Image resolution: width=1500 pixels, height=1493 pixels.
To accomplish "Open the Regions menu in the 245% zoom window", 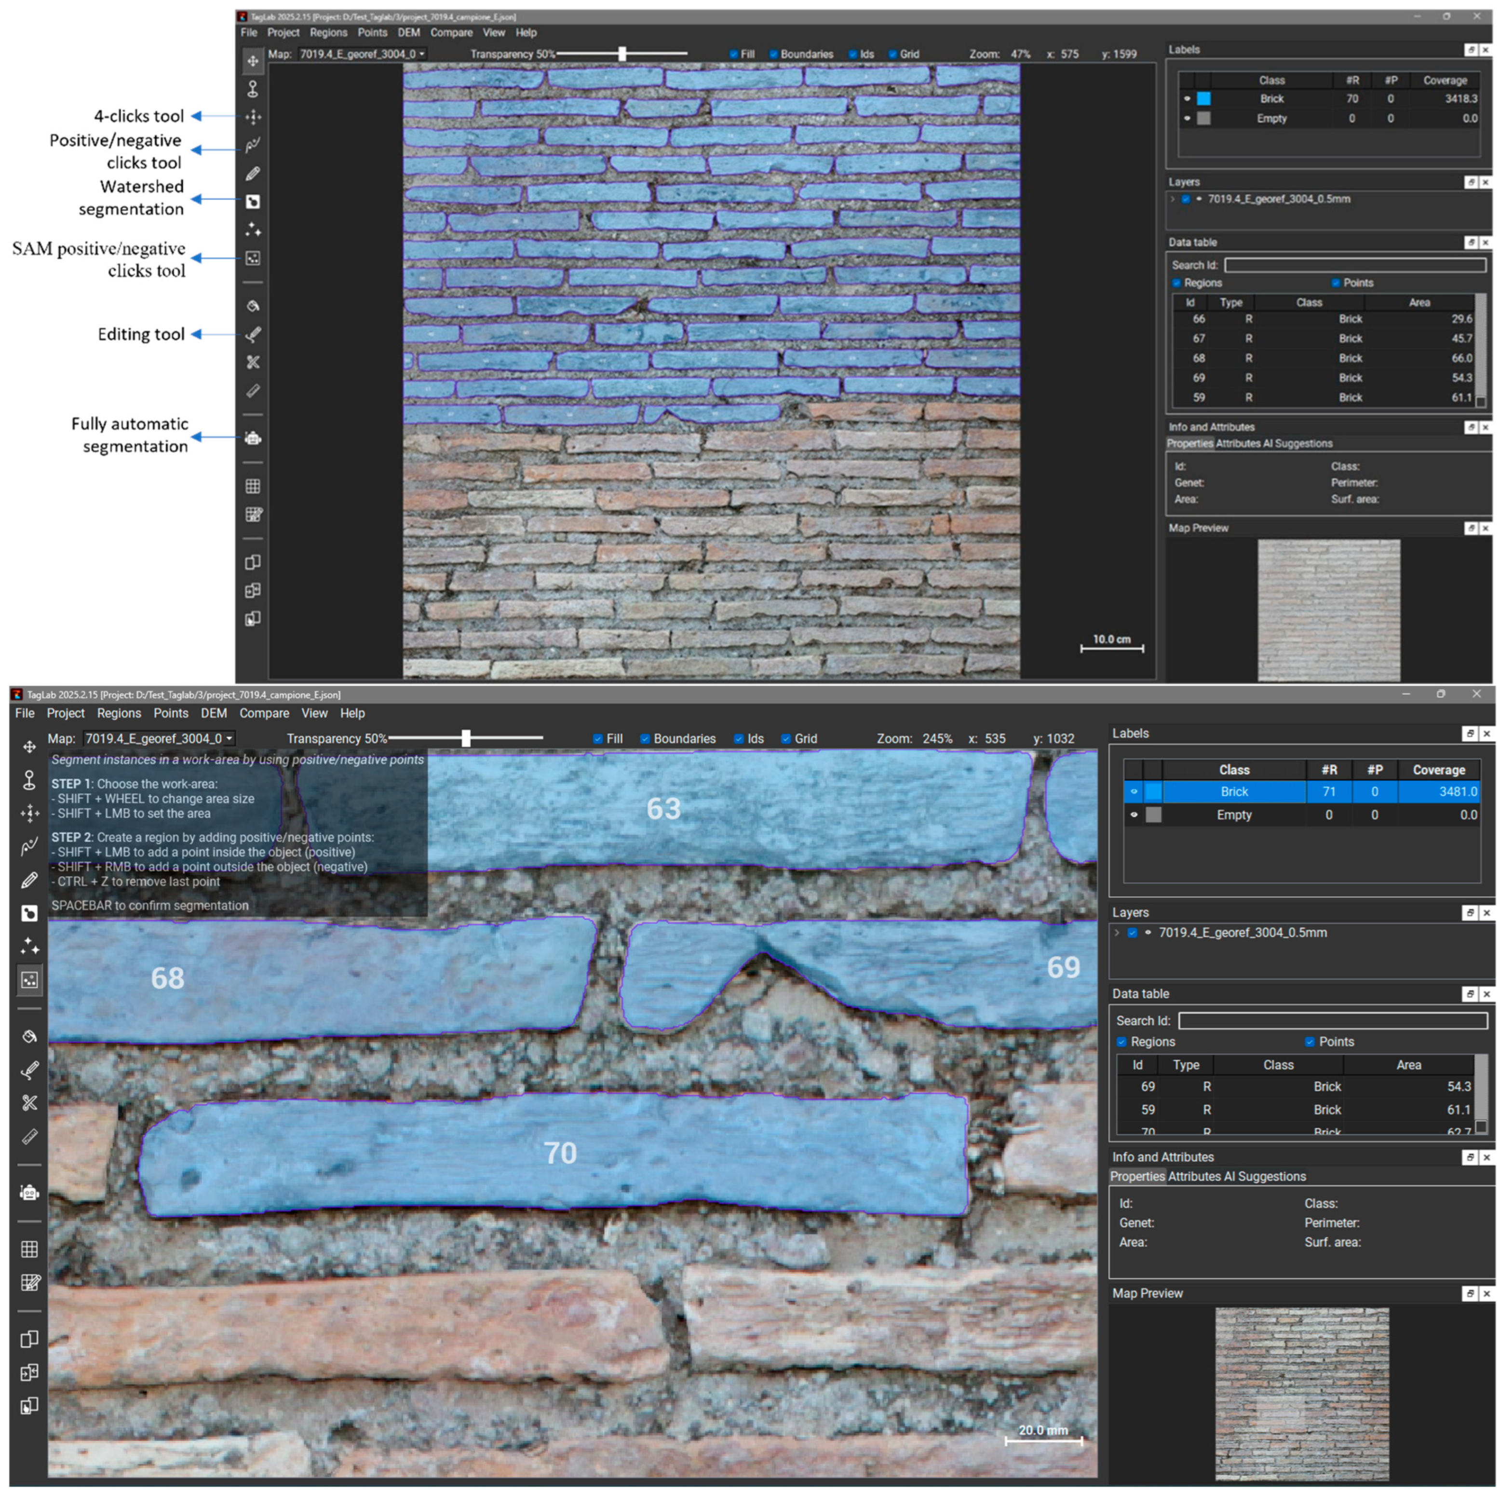I will [x=119, y=713].
